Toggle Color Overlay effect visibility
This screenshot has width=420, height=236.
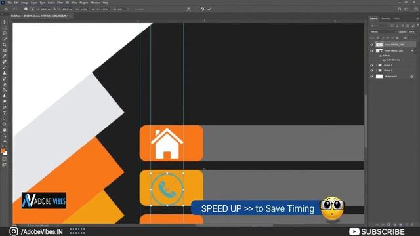[x=385, y=60]
